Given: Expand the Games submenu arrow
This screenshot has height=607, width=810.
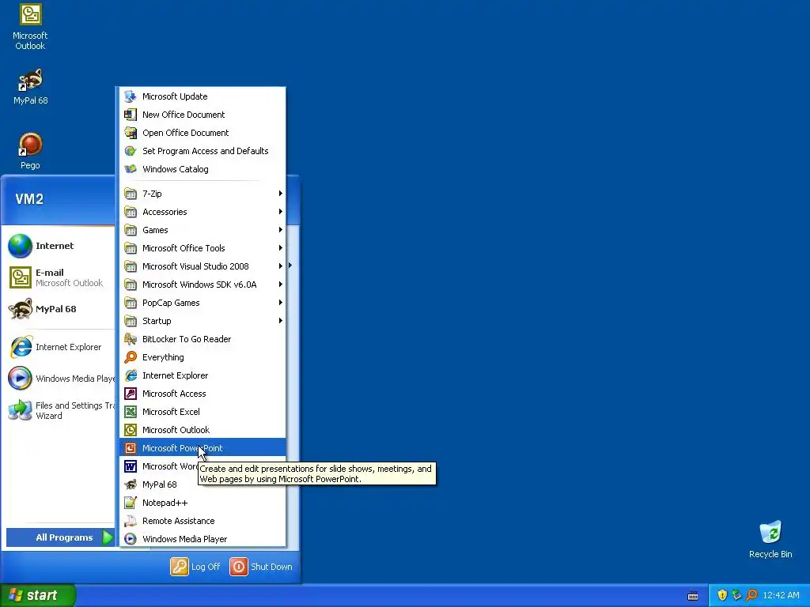Looking at the screenshot, I should coord(281,230).
